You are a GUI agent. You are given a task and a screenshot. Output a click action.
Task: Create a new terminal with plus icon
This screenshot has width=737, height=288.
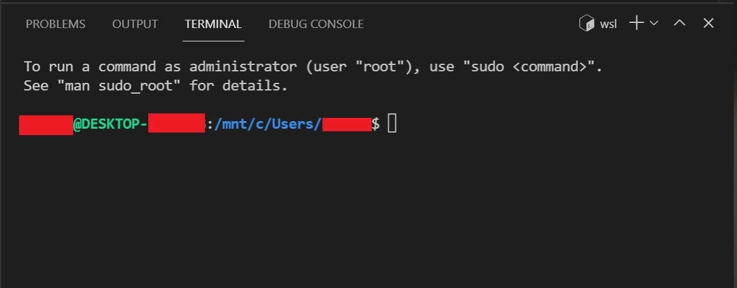[636, 23]
